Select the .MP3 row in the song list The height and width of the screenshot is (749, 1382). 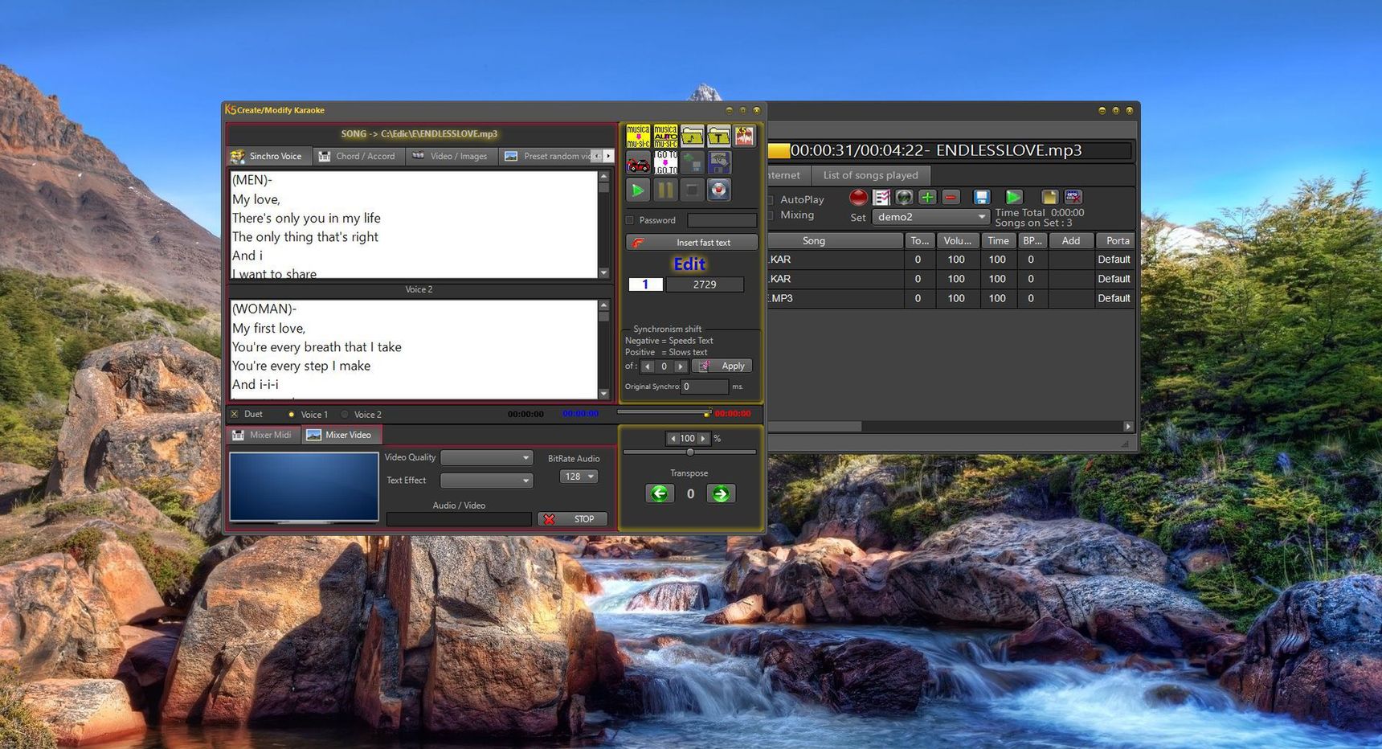(951, 298)
